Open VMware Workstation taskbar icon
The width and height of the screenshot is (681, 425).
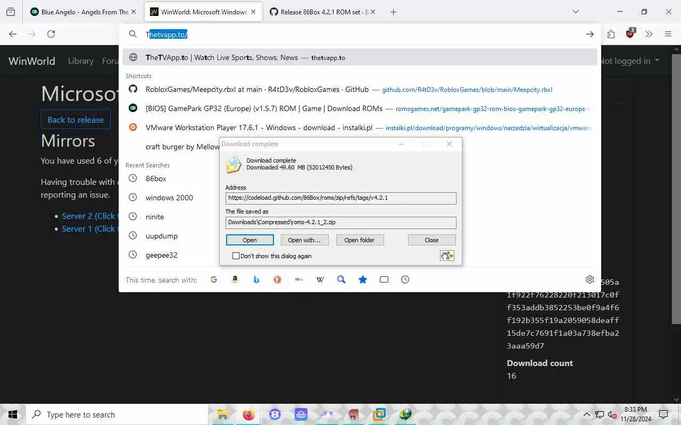click(x=379, y=414)
